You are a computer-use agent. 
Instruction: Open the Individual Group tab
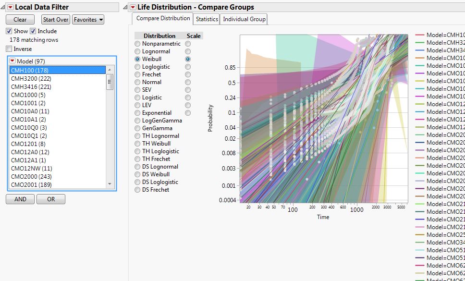pos(244,19)
